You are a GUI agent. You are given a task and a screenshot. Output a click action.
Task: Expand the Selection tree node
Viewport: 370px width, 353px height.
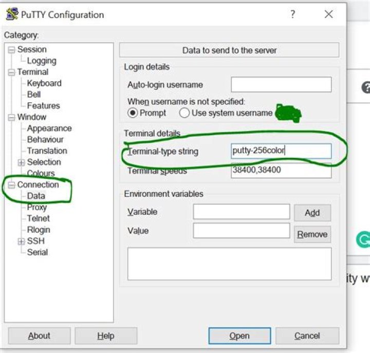[21, 162]
